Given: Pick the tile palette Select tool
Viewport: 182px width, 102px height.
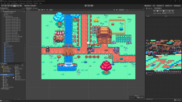Looking at the screenshot, I should click(x=154, y=11).
